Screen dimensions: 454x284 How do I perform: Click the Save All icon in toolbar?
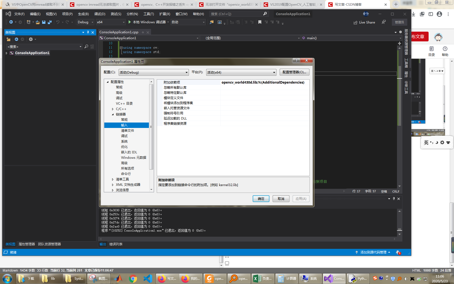49,22
